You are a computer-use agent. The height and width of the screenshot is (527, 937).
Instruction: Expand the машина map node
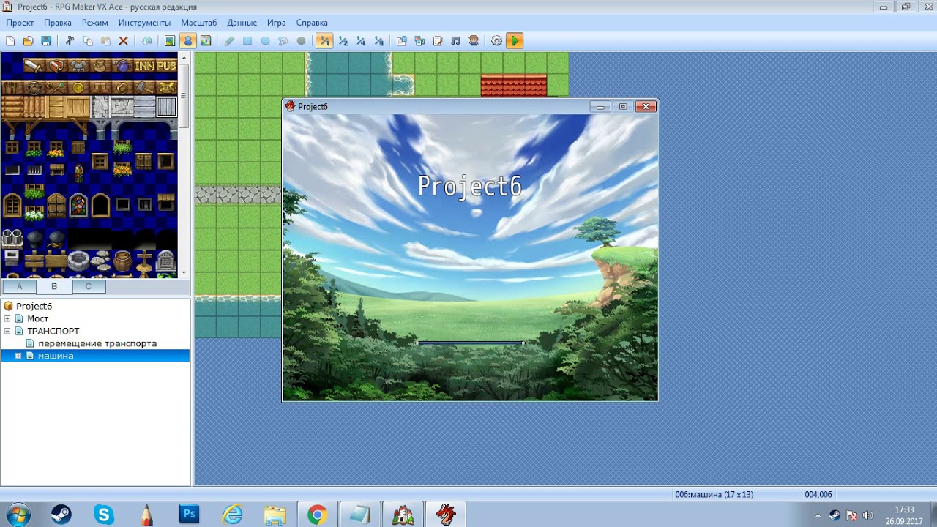coord(18,356)
